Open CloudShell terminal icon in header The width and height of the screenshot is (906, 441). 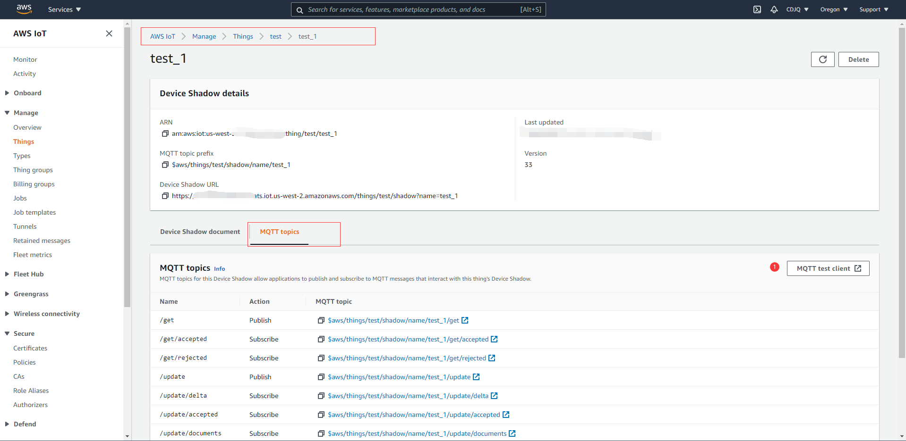[757, 9]
